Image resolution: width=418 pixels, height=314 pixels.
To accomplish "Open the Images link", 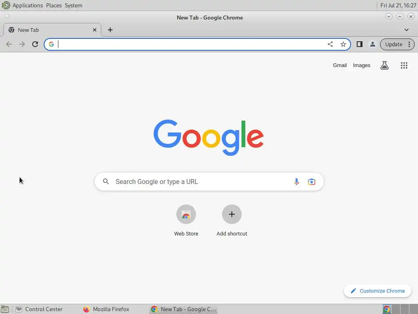I will pos(362,65).
